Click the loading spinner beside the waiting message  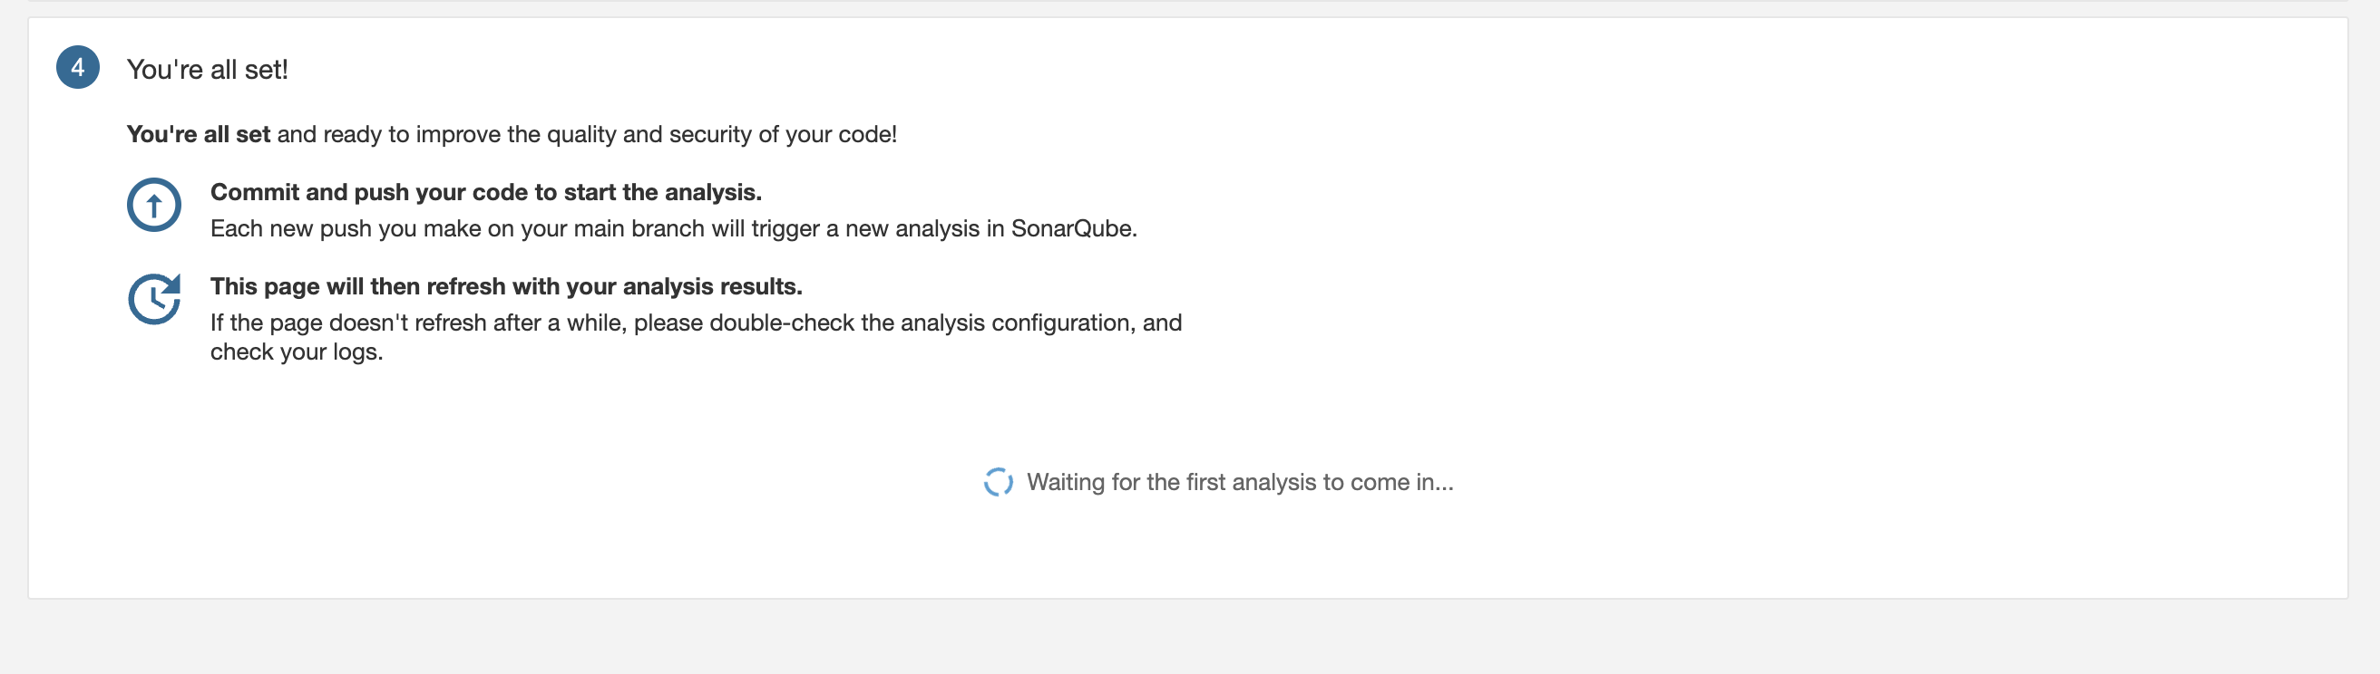pyautogui.click(x=998, y=482)
